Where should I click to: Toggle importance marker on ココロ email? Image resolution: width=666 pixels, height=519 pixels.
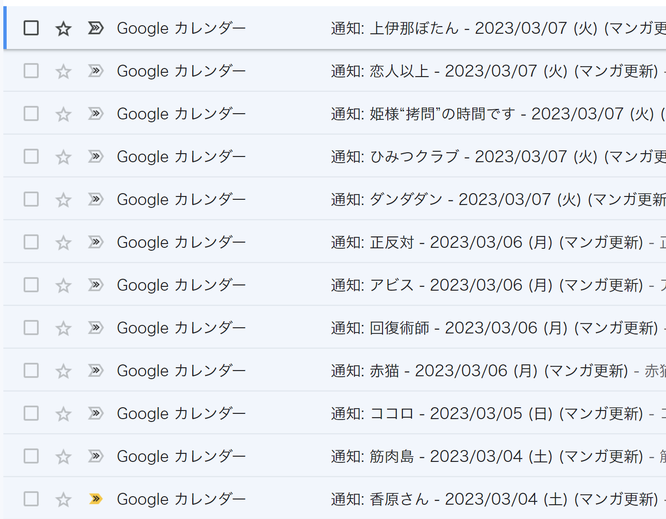point(96,413)
